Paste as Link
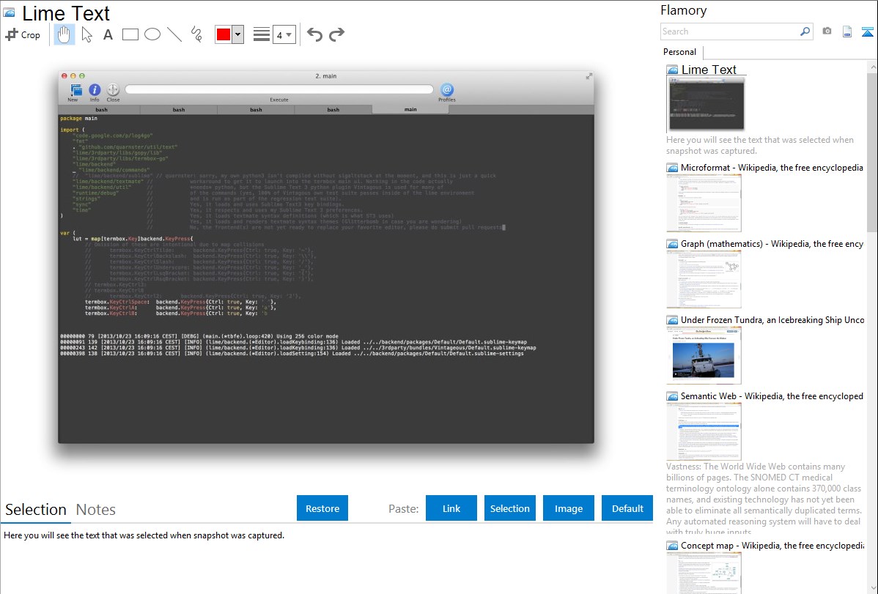This screenshot has width=878, height=594. [x=451, y=508]
